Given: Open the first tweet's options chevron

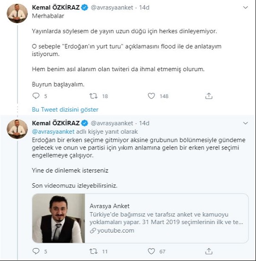Looking at the screenshot, I should pyautogui.click(x=246, y=8).
